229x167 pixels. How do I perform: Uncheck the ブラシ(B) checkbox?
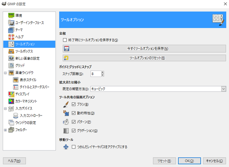(74, 104)
